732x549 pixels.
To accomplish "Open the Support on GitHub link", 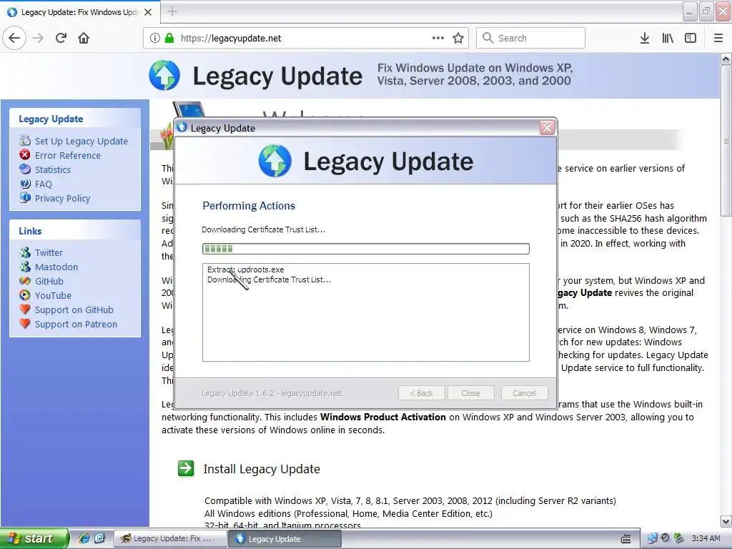I will (x=74, y=310).
